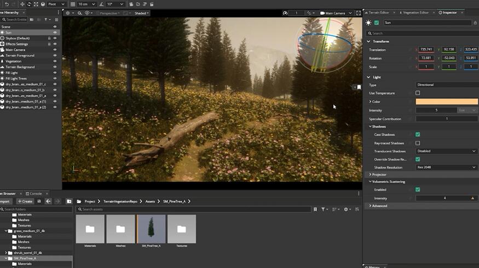Click the back arrow in asset browser
The image size is (479, 268).
point(48,201)
